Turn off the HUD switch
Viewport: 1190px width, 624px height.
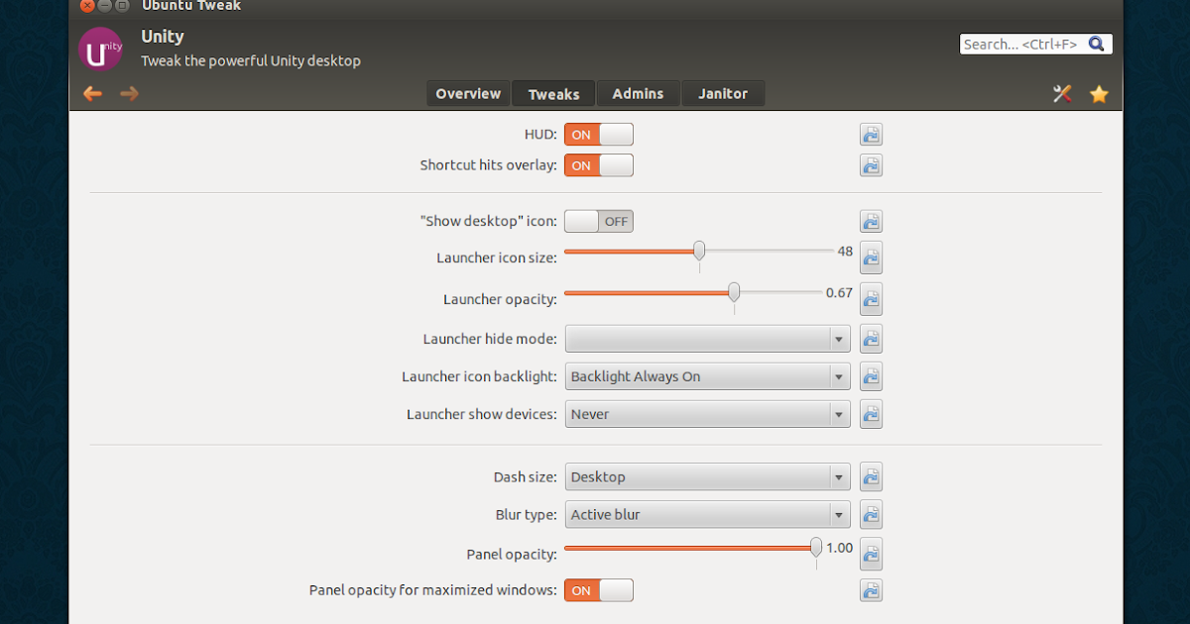point(598,134)
